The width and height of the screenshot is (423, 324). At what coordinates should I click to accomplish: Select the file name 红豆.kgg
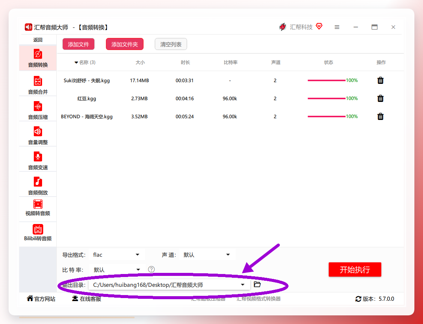click(x=87, y=98)
